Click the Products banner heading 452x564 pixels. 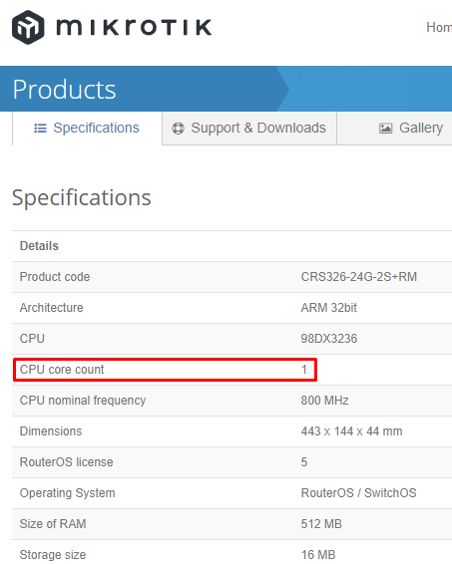click(x=65, y=90)
